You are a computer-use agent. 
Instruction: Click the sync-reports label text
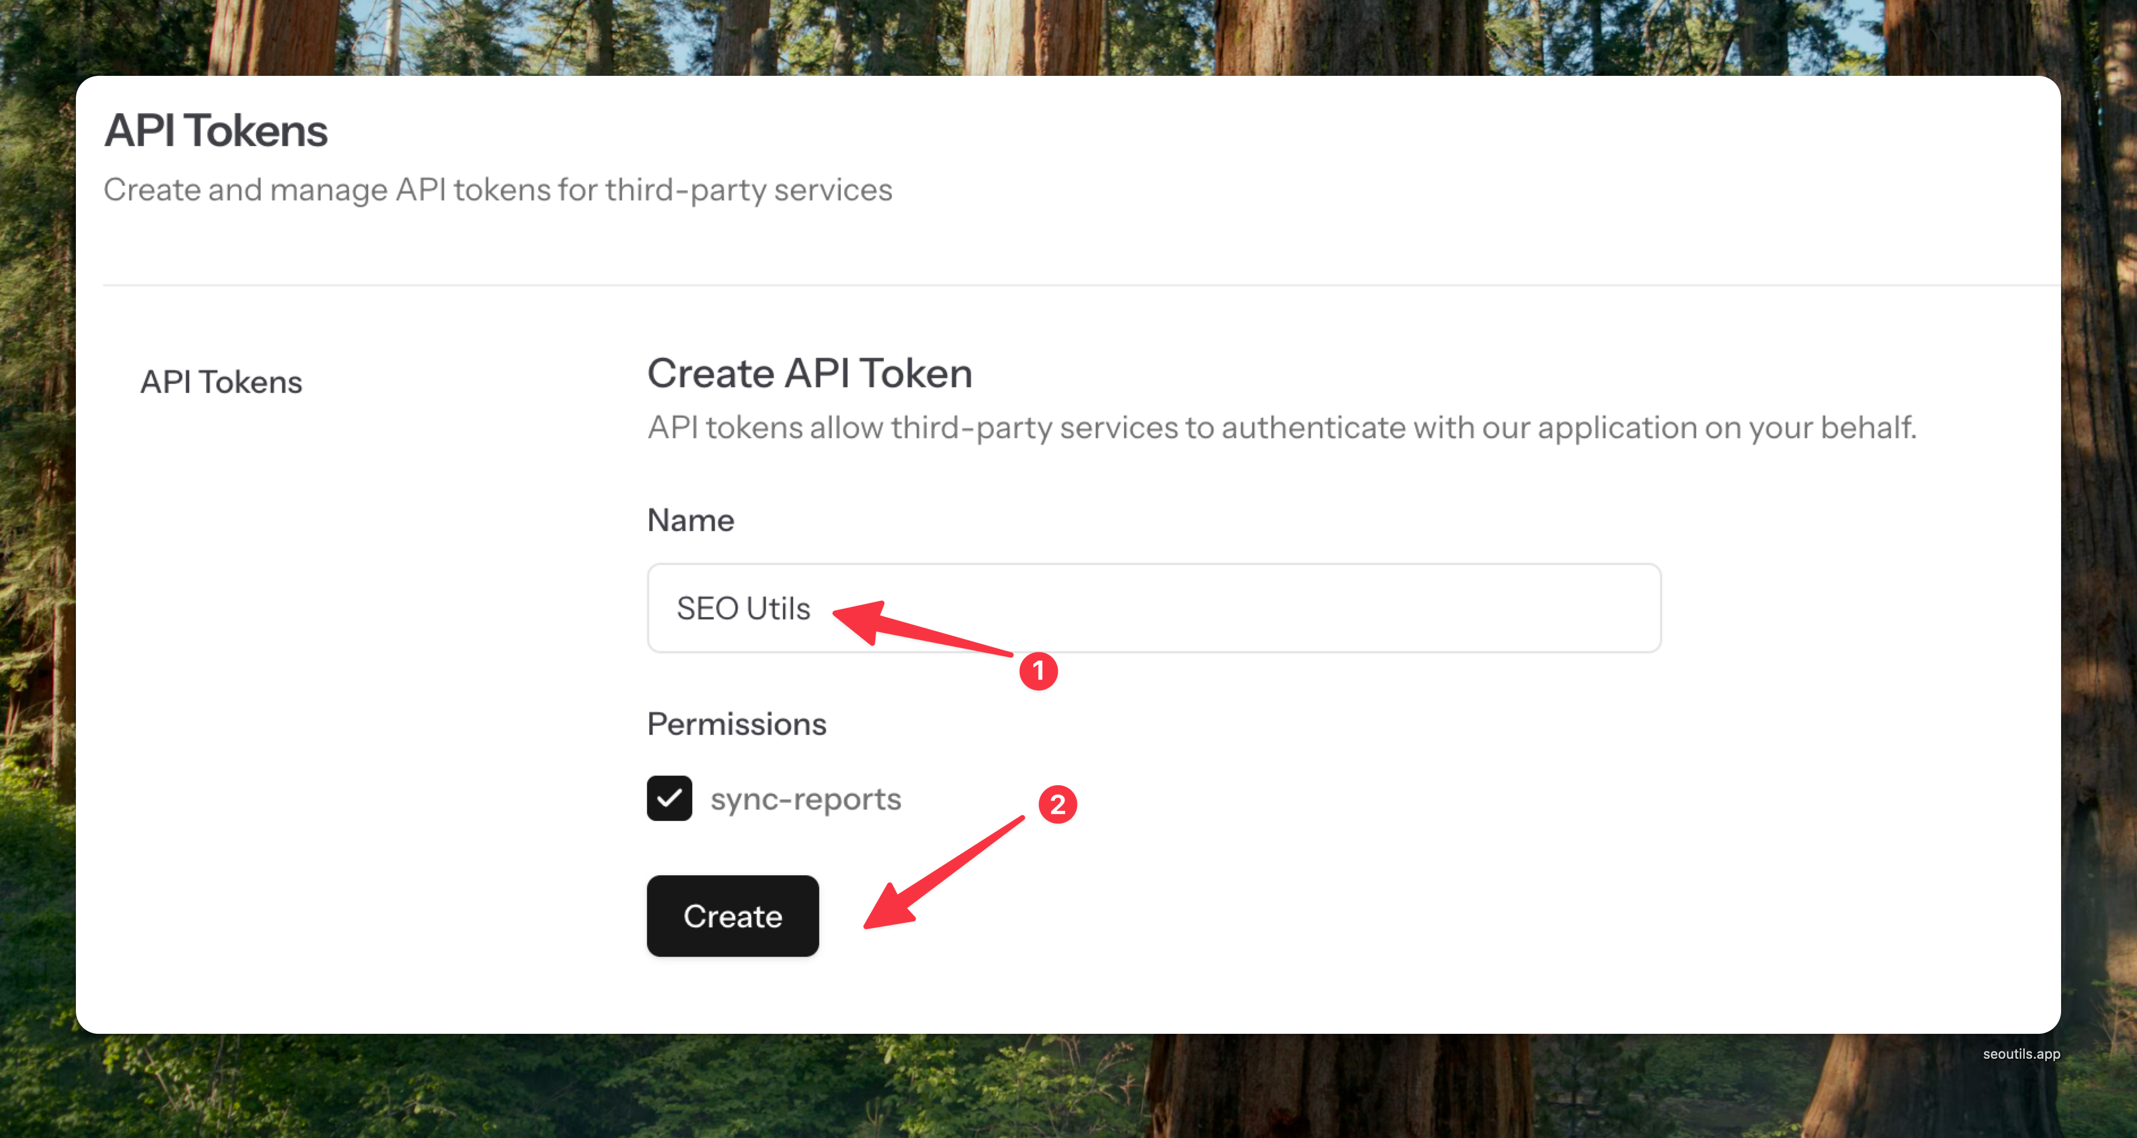[806, 799]
